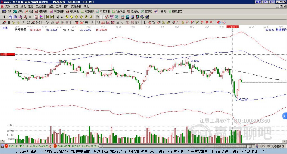The height and width of the screenshot is (154, 287).
Task: Click the SH600300,维维股份 status tab
Action: [271, 146]
